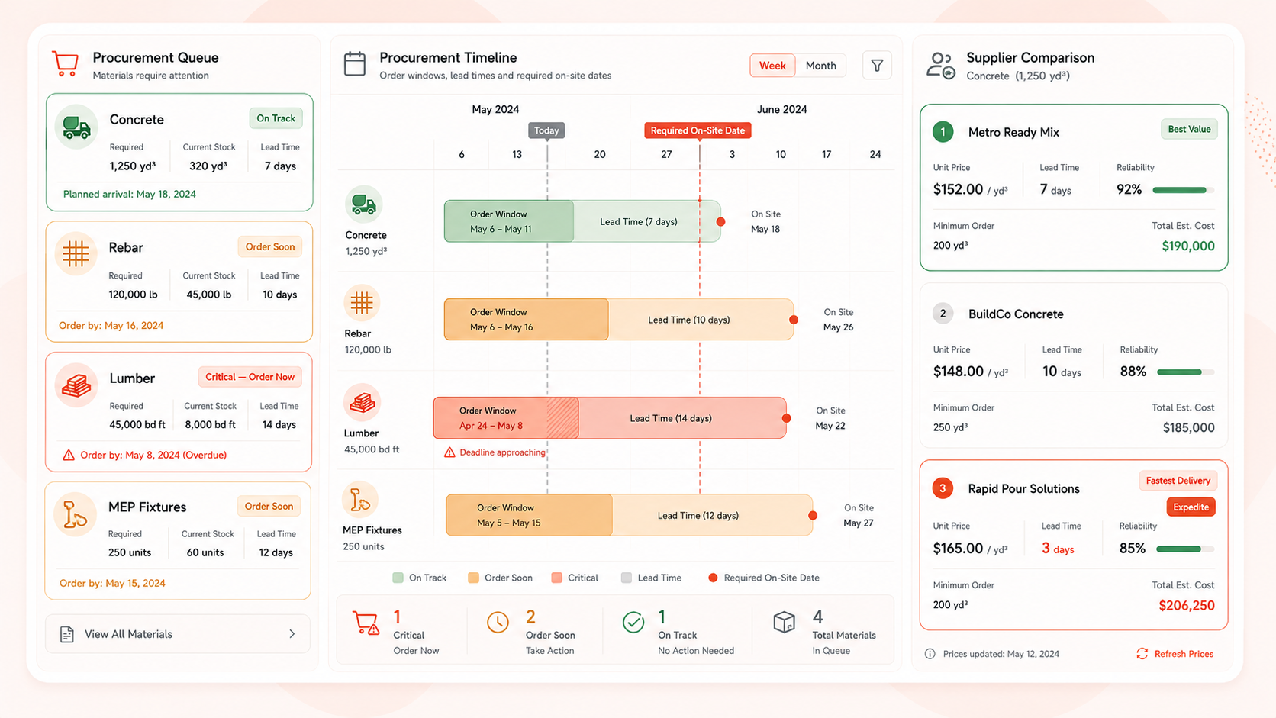Click the Concrete Lead Time (7 days) bar
The width and height of the screenshot is (1276, 718).
pyautogui.click(x=647, y=221)
